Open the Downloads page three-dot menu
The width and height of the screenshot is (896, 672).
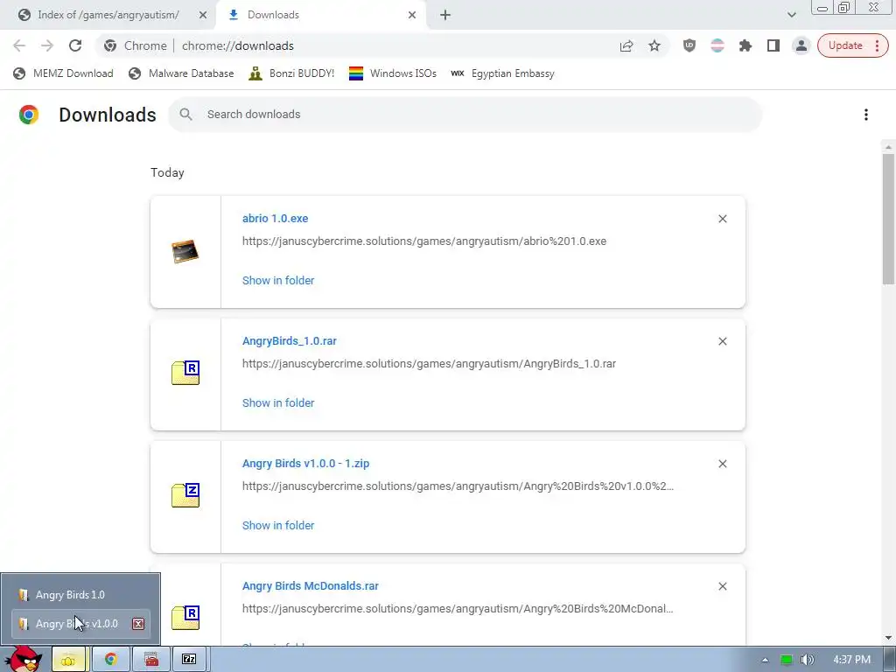point(865,115)
